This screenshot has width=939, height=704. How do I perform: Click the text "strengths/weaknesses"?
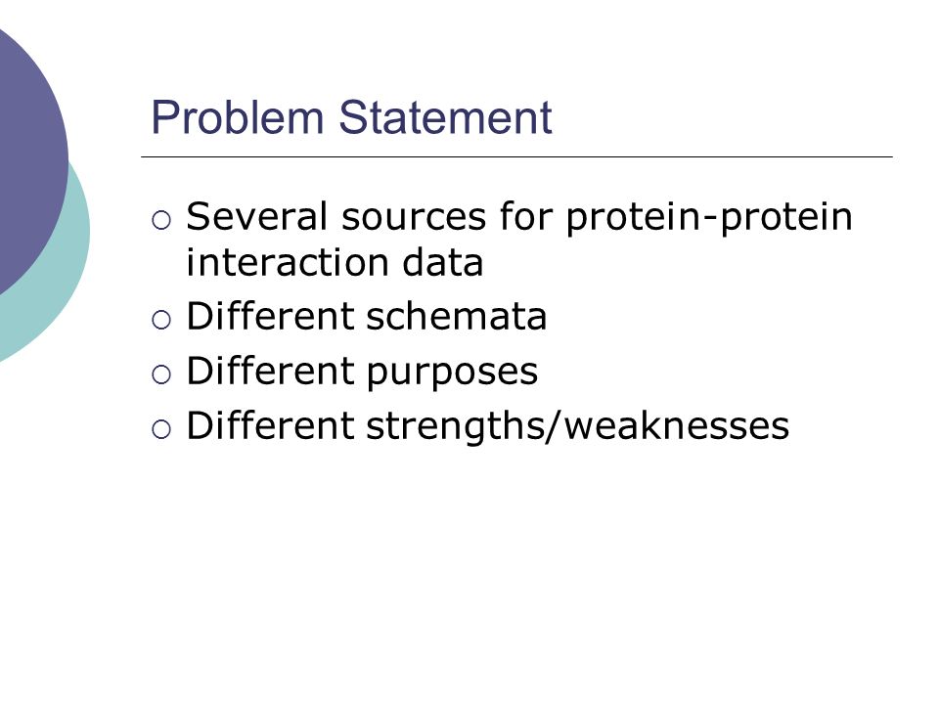point(578,427)
